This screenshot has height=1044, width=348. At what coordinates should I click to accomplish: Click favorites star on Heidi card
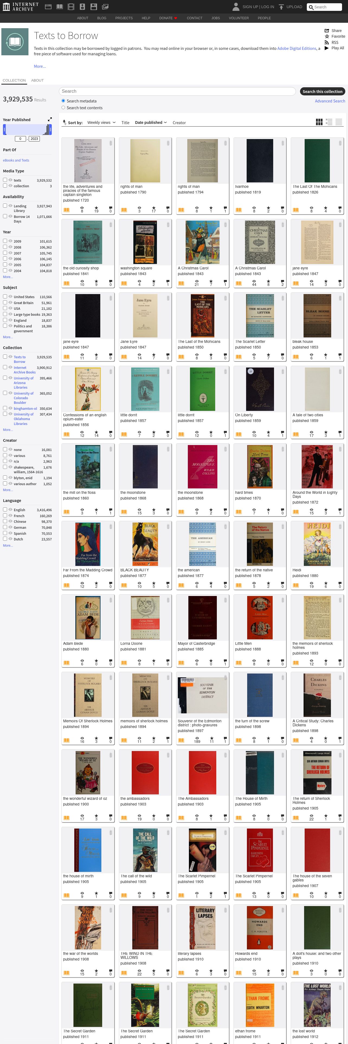pyautogui.click(x=326, y=583)
